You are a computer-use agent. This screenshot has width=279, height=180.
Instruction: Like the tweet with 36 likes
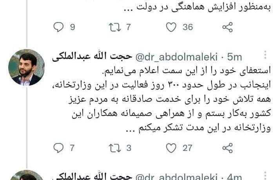(171, 27)
